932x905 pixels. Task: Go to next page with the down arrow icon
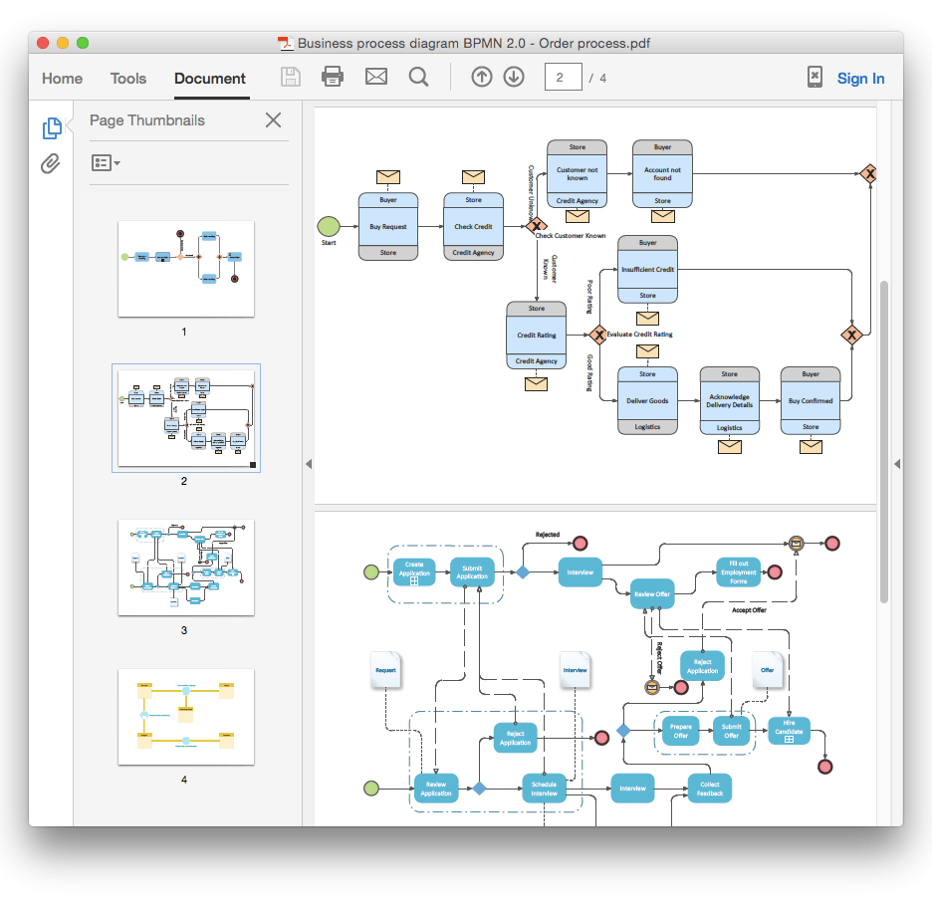pos(514,78)
